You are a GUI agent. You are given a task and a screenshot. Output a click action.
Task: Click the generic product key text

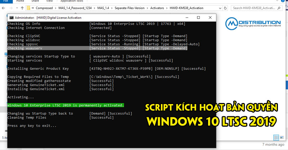[x=121, y=69]
